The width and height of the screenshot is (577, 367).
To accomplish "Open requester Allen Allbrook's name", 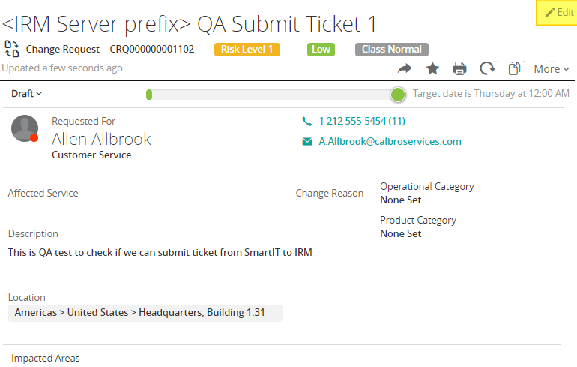I will (101, 139).
